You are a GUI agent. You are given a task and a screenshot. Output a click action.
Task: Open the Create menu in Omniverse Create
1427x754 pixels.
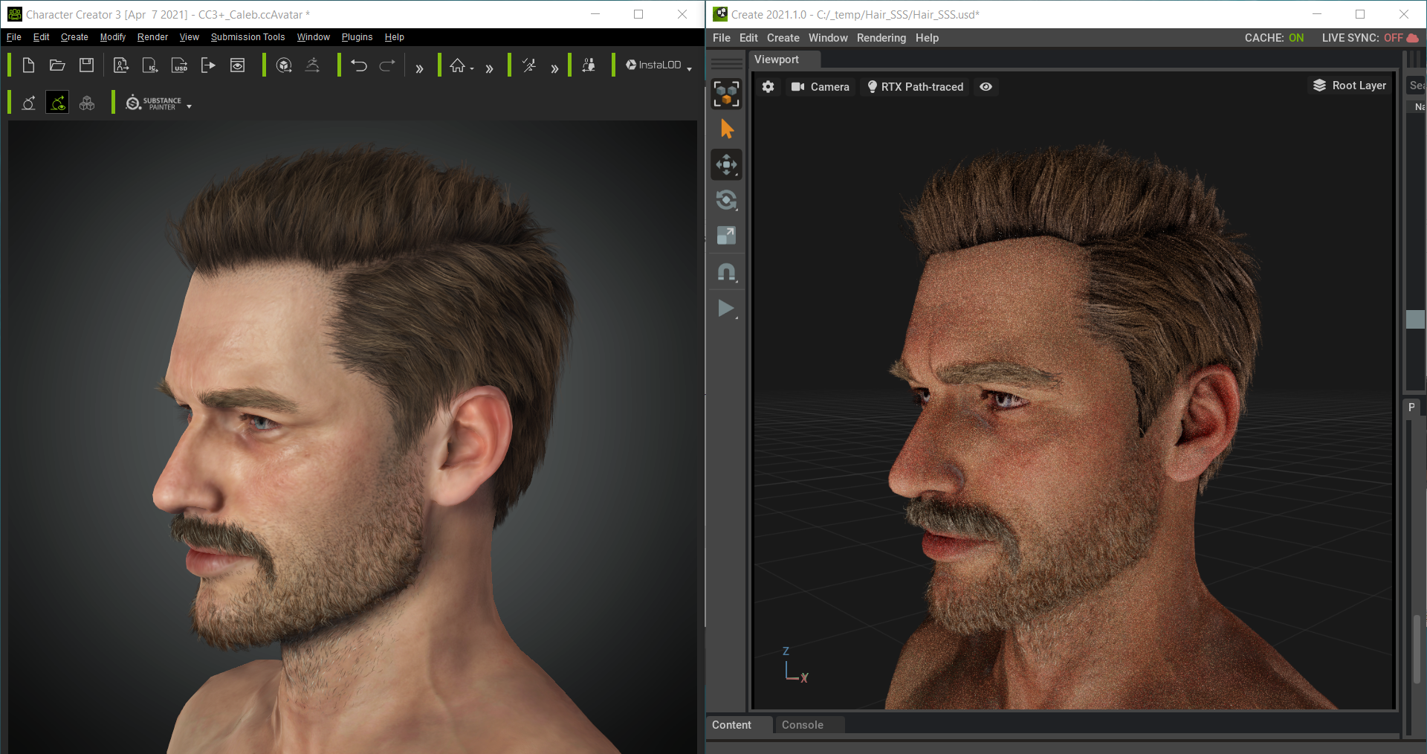783,38
